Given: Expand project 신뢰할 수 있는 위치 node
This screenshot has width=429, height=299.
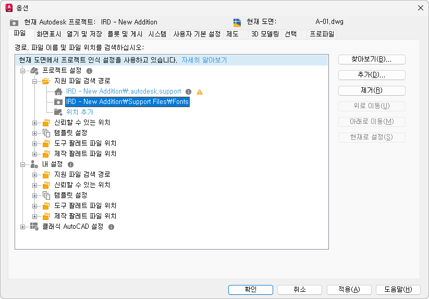Looking at the screenshot, I should click(x=34, y=123).
